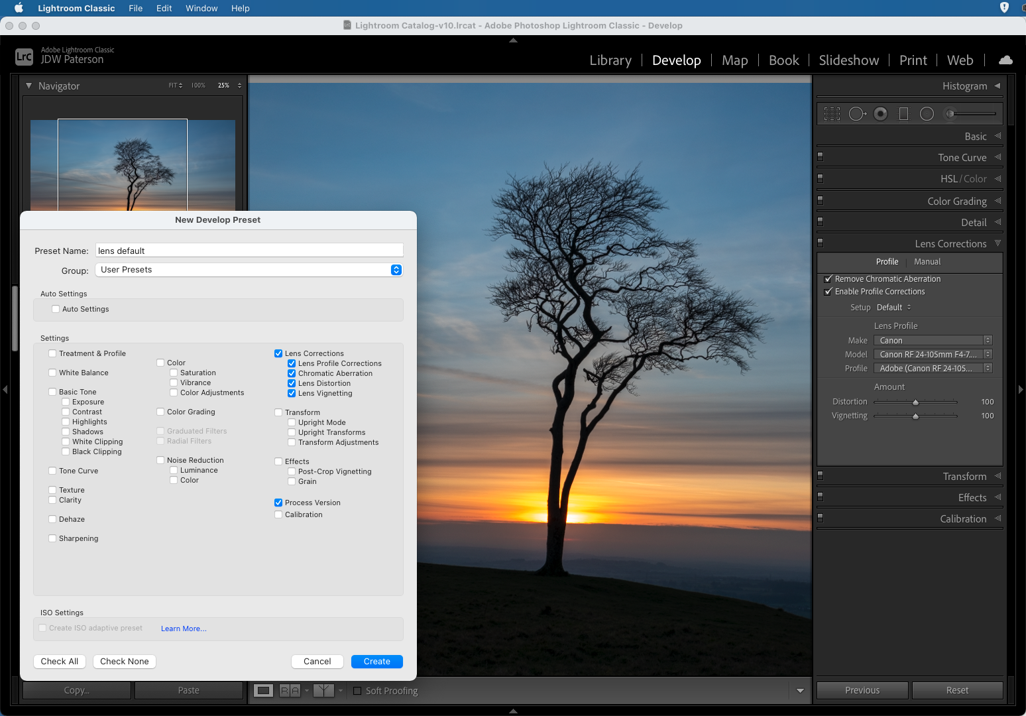Select the Red Eye Correction tool
The width and height of the screenshot is (1026, 716).
click(x=880, y=114)
